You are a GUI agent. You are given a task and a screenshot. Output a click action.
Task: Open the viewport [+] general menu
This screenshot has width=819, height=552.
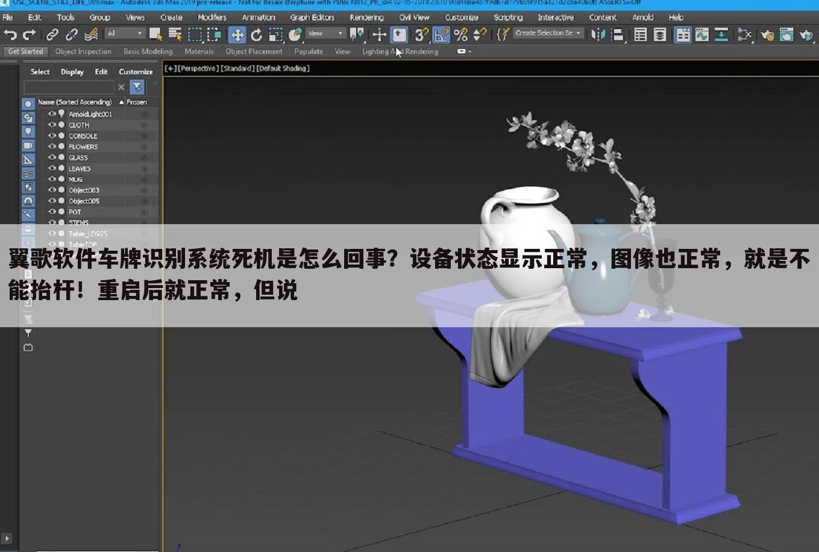(171, 68)
